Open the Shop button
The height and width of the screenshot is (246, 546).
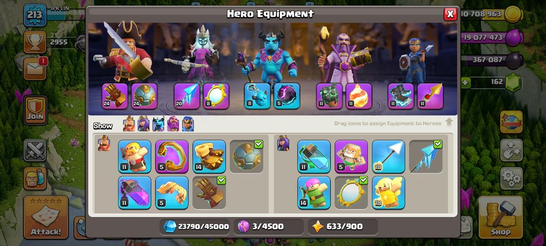500,217
